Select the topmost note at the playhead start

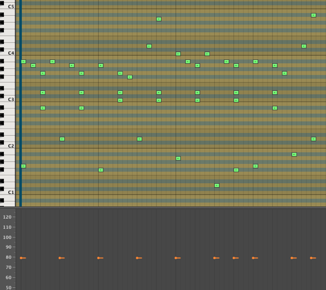[24, 62]
